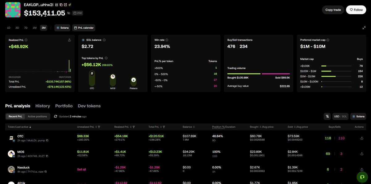Follow this wallet
This screenshot has width=371, height=184.
(356, 10)
